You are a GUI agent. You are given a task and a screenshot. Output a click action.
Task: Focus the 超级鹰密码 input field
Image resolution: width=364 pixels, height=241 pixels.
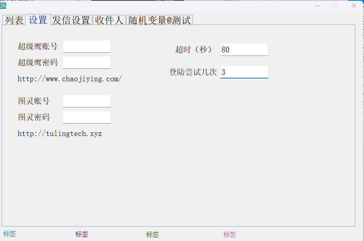coord(87,62)
